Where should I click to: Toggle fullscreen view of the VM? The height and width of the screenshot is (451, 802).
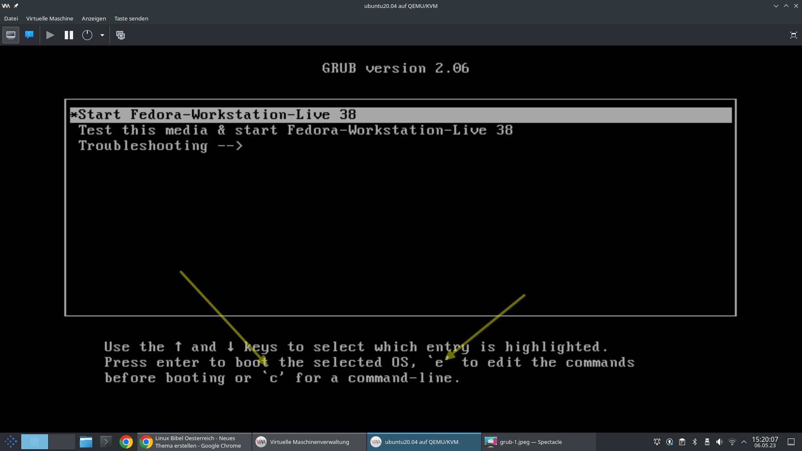click(x=793, y=35)
